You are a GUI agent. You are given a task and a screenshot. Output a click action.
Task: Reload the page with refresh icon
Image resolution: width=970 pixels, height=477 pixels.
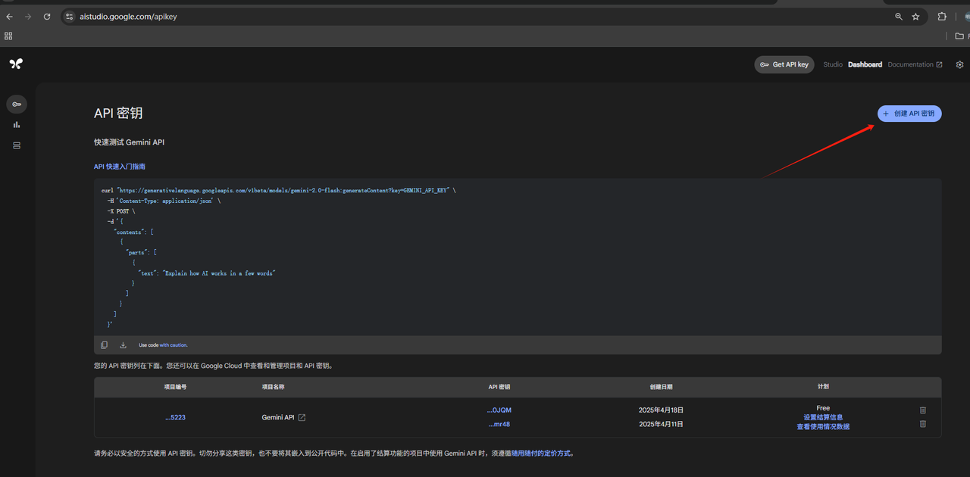[x=47, y=16]
